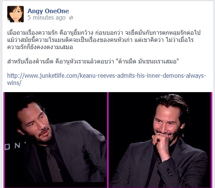Click the 'wins/' wrapped end of the URL

[14, 83]
